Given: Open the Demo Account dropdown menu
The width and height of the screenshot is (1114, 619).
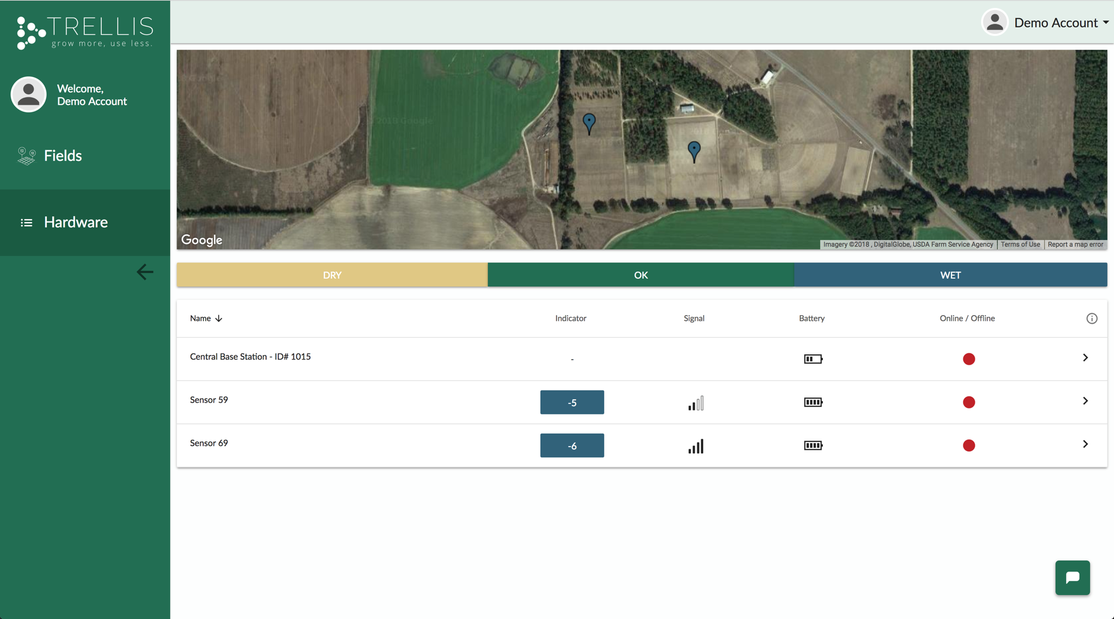Looking at the screenshot, I should coord(1061,23).
